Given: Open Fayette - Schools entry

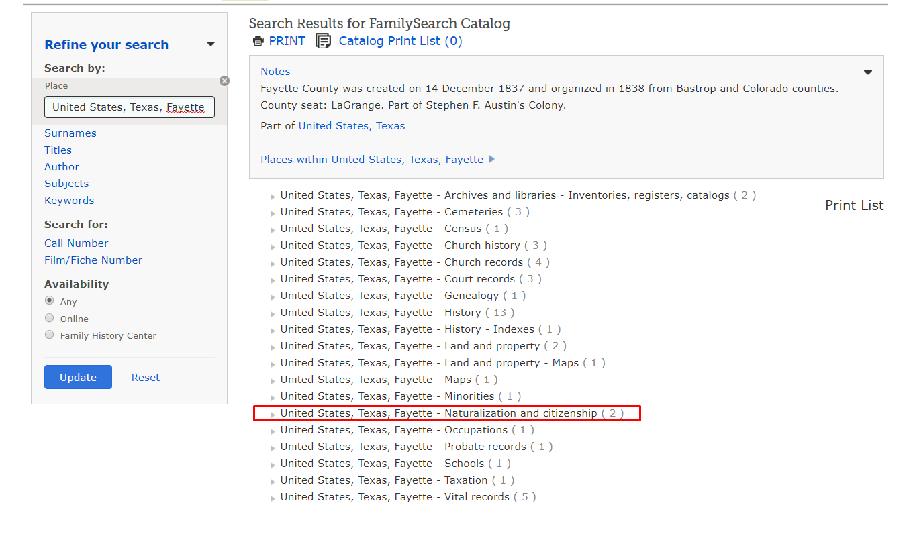Looking at the screenshot, I should click(395, 464).
